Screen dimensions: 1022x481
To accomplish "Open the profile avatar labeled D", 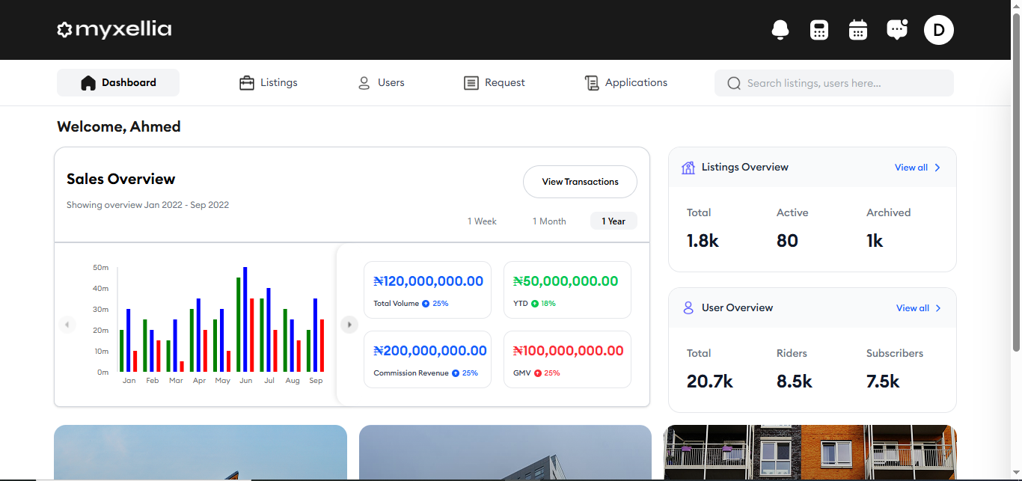I will click(939, 30).
